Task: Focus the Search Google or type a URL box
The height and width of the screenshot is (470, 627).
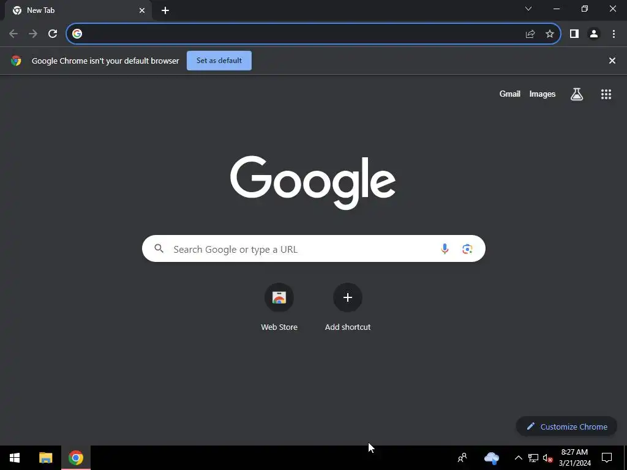Action: (313, 248)
